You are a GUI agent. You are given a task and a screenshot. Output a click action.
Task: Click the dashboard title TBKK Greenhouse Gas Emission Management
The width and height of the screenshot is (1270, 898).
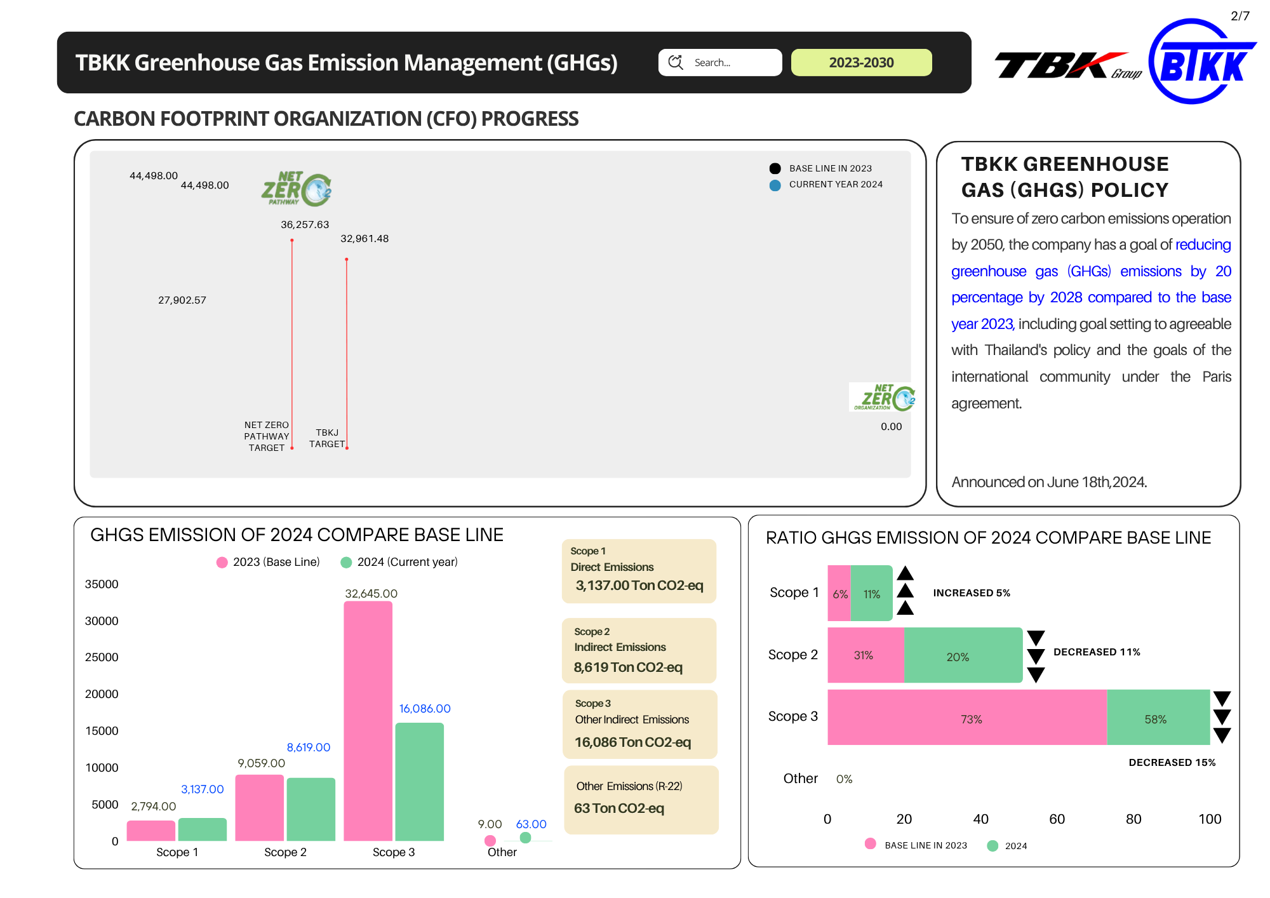point(347,62)
